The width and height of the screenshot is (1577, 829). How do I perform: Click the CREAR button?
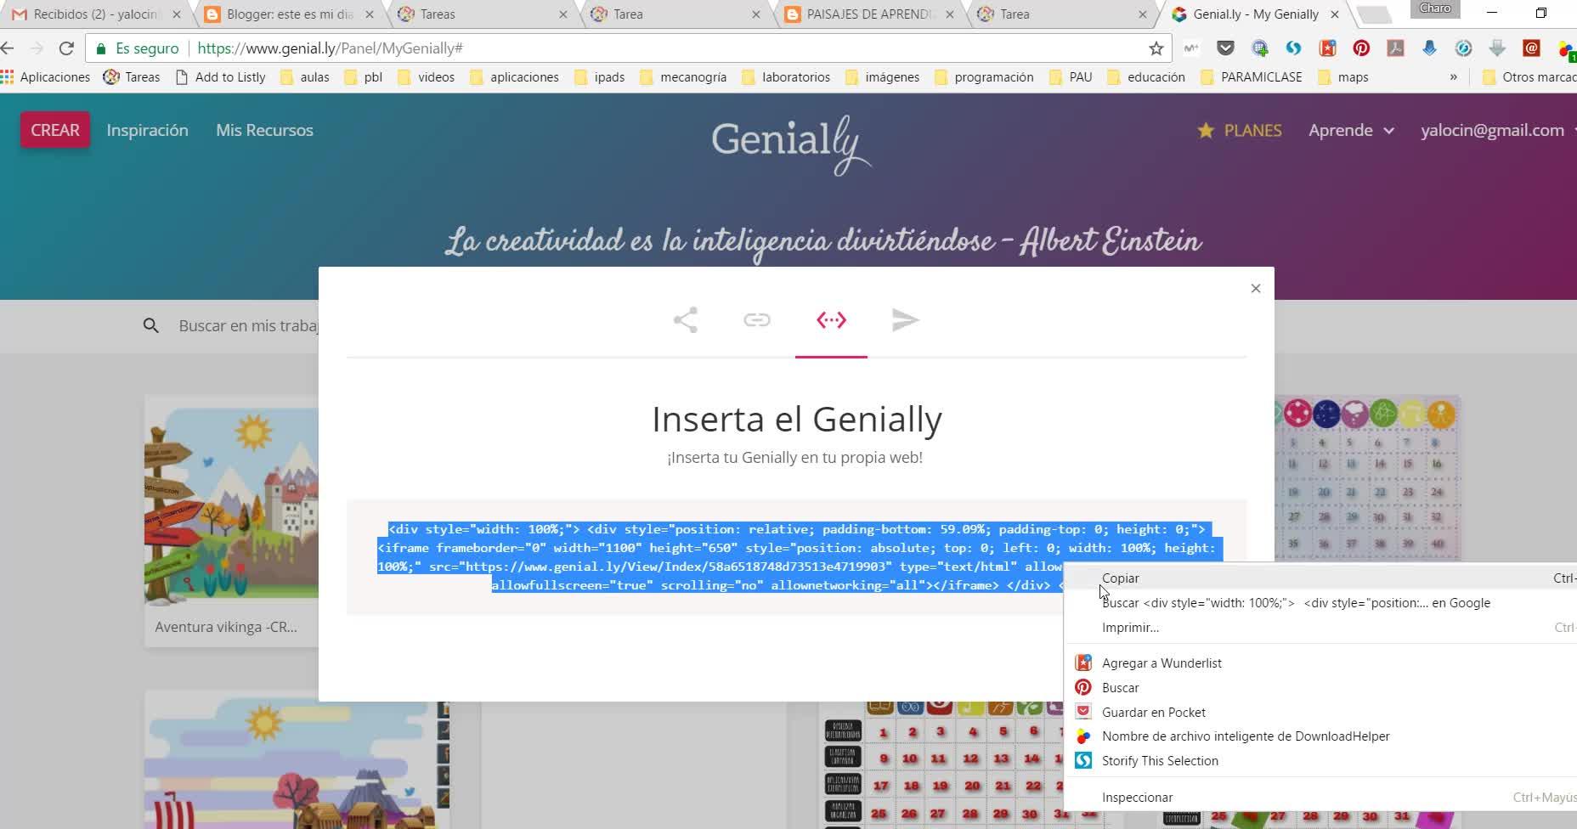tap(55, 130)
